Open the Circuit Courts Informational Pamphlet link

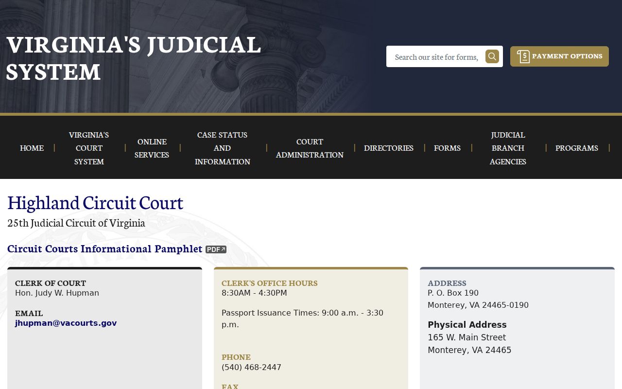105,248
